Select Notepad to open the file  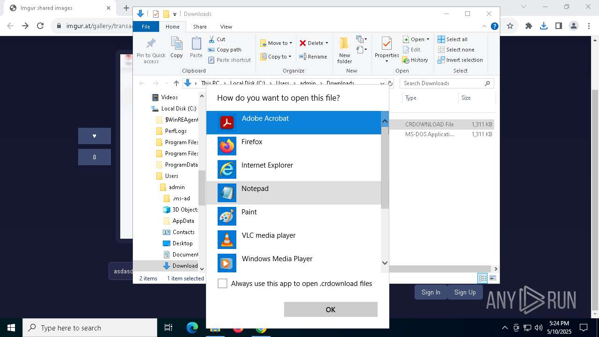pos(294,193)
